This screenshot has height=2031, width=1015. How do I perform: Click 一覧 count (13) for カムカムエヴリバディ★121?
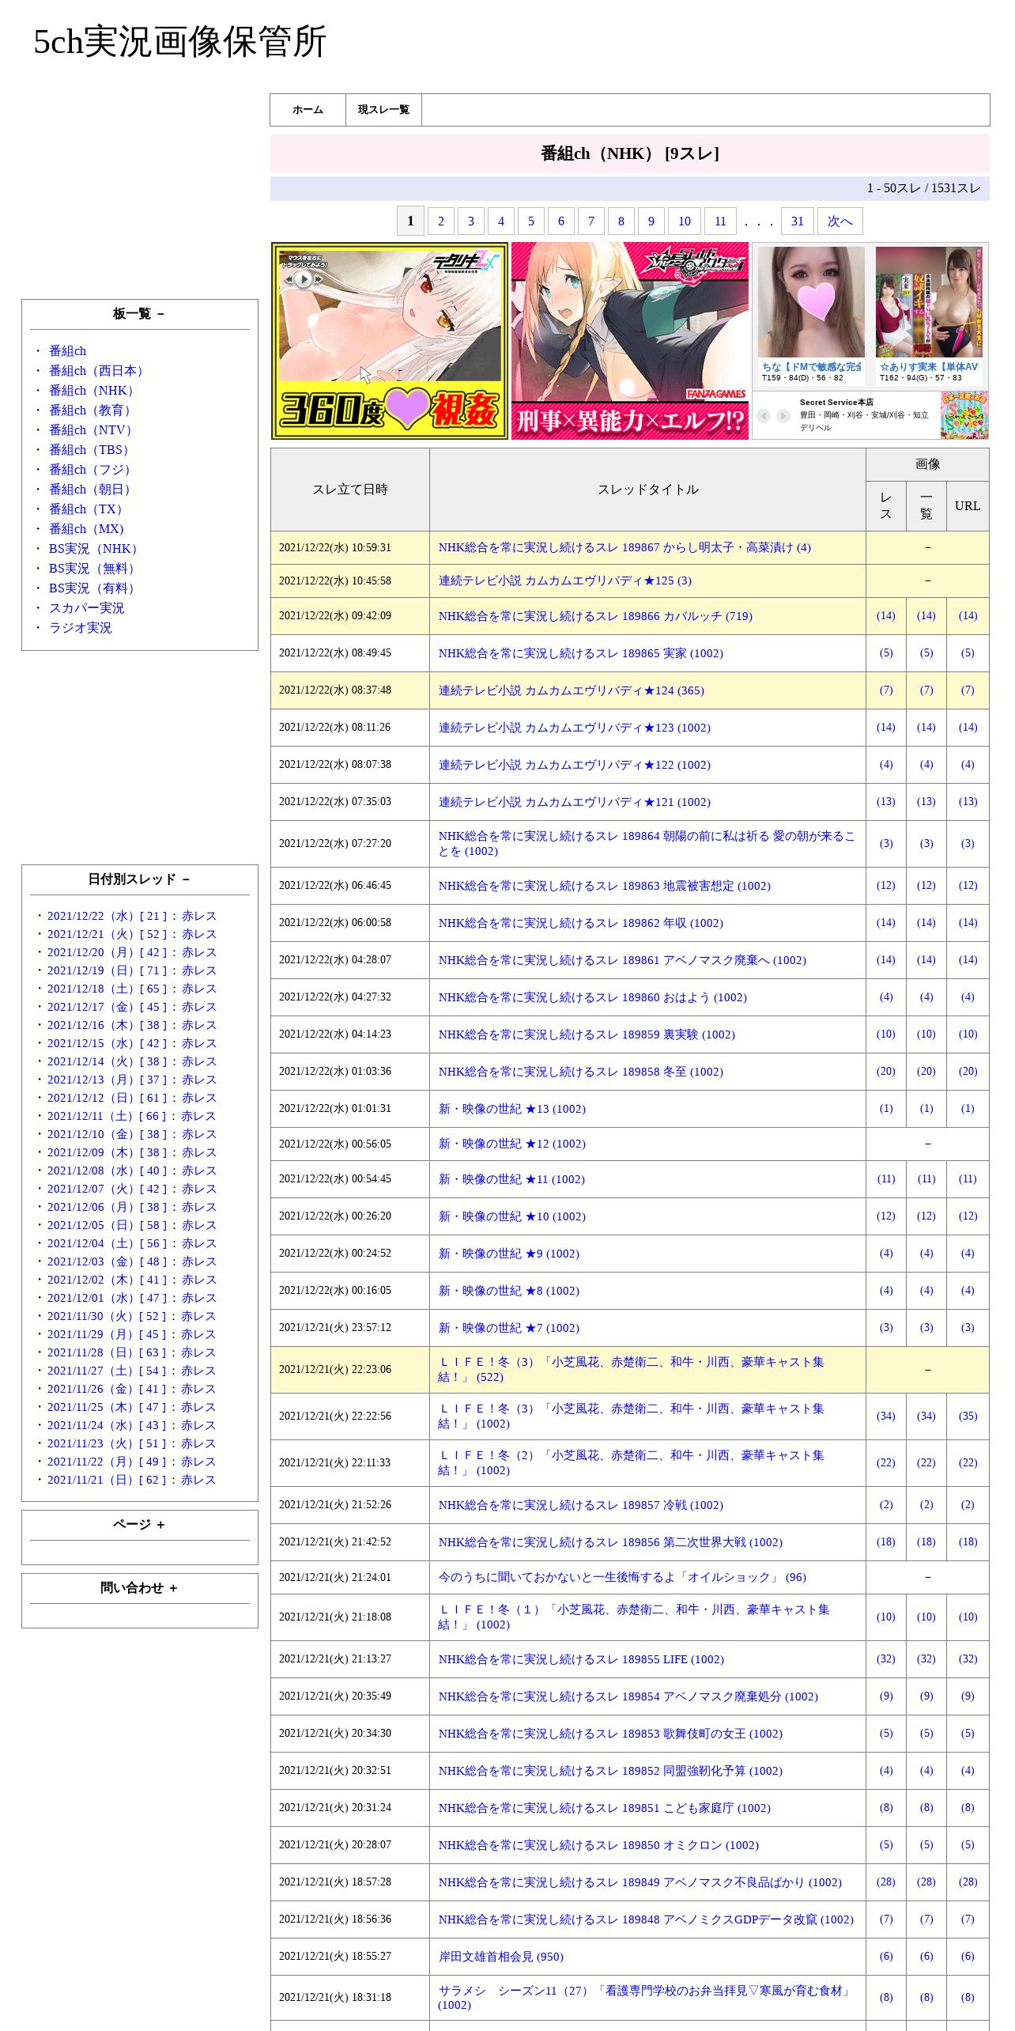pos(926,802)
